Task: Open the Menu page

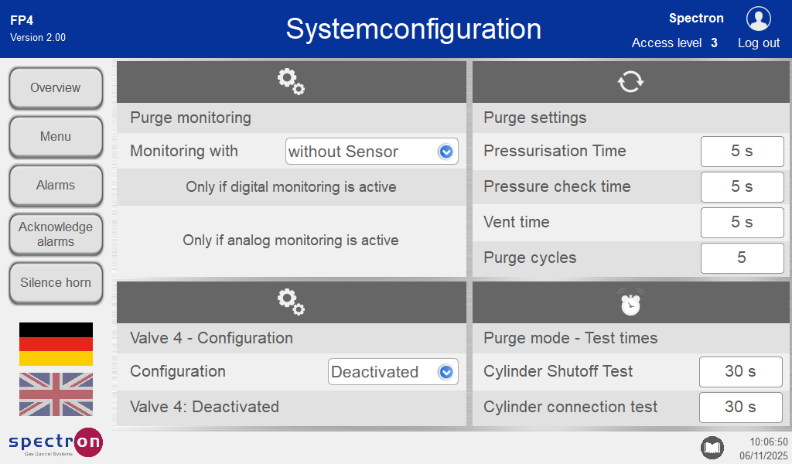Action: [56, 137]
